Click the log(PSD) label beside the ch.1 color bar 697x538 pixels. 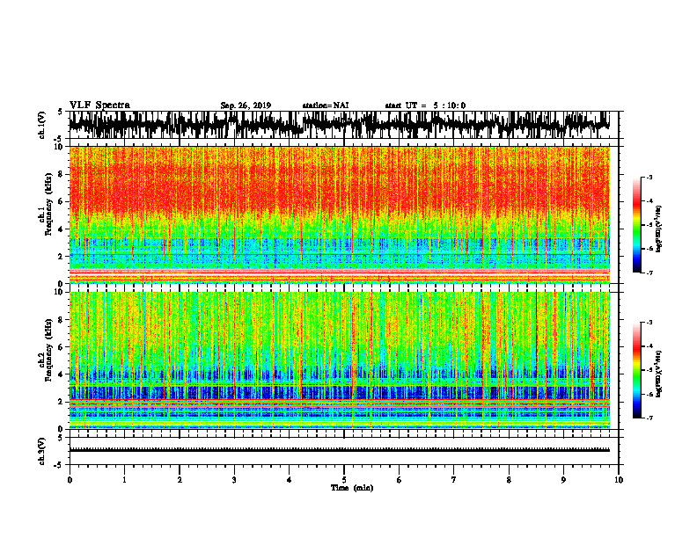(659, 229)
